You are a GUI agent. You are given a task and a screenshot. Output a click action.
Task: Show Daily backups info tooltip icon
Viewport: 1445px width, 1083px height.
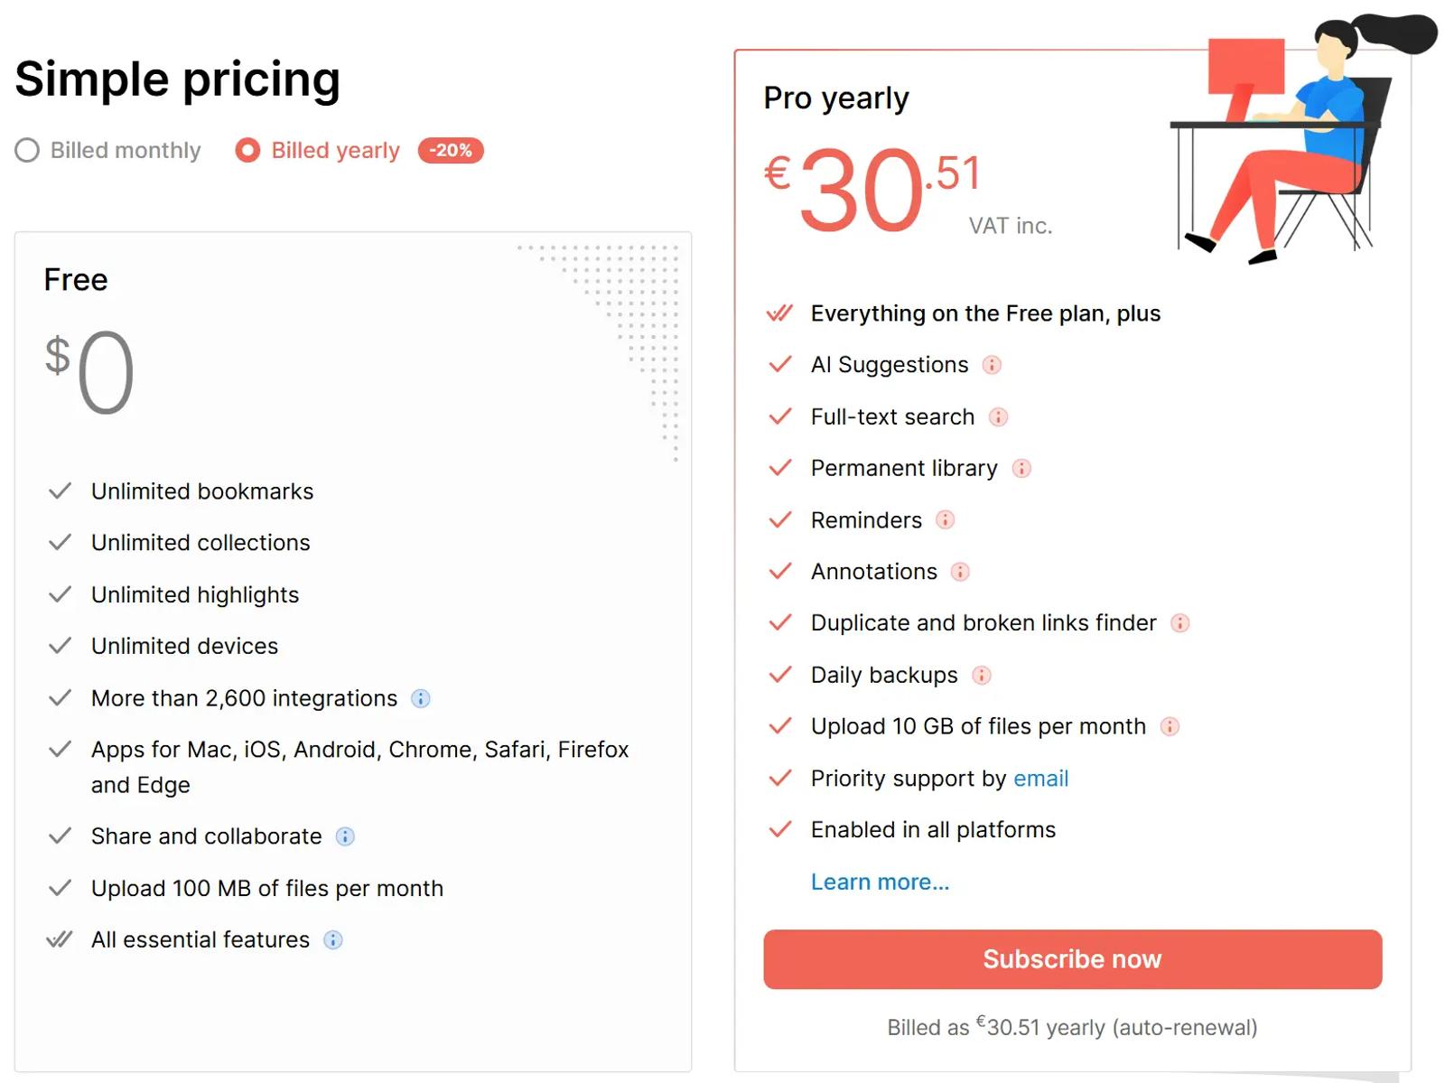[x=981, y=676]
